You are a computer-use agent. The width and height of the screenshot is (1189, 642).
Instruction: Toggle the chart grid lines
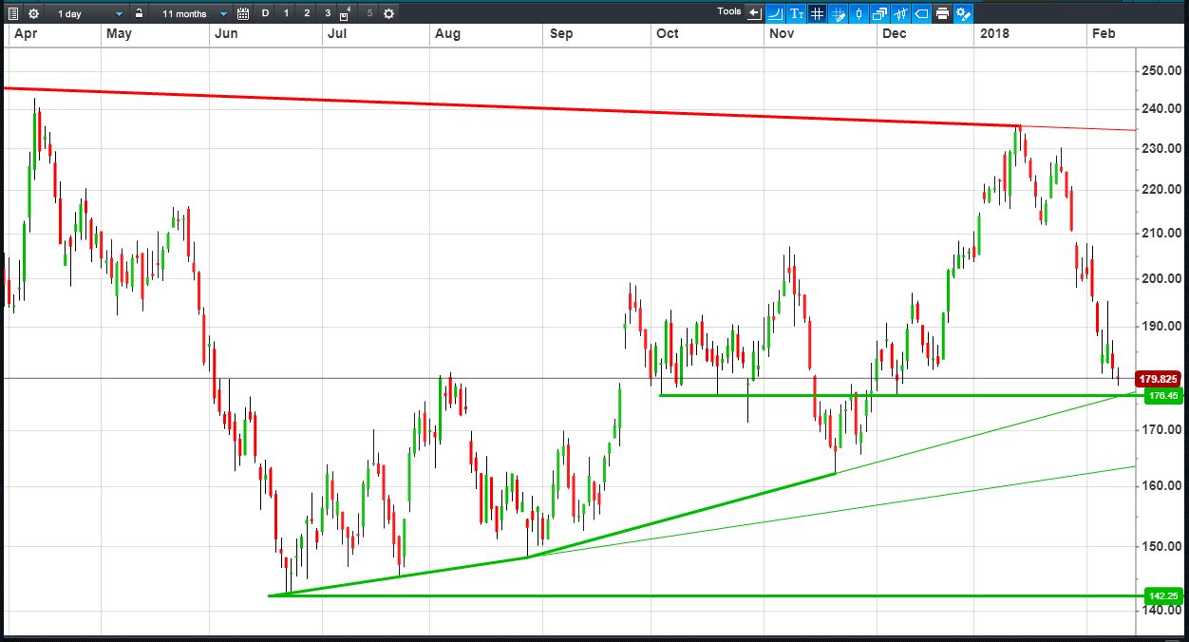pyautogui.click(x=817, y=13)
